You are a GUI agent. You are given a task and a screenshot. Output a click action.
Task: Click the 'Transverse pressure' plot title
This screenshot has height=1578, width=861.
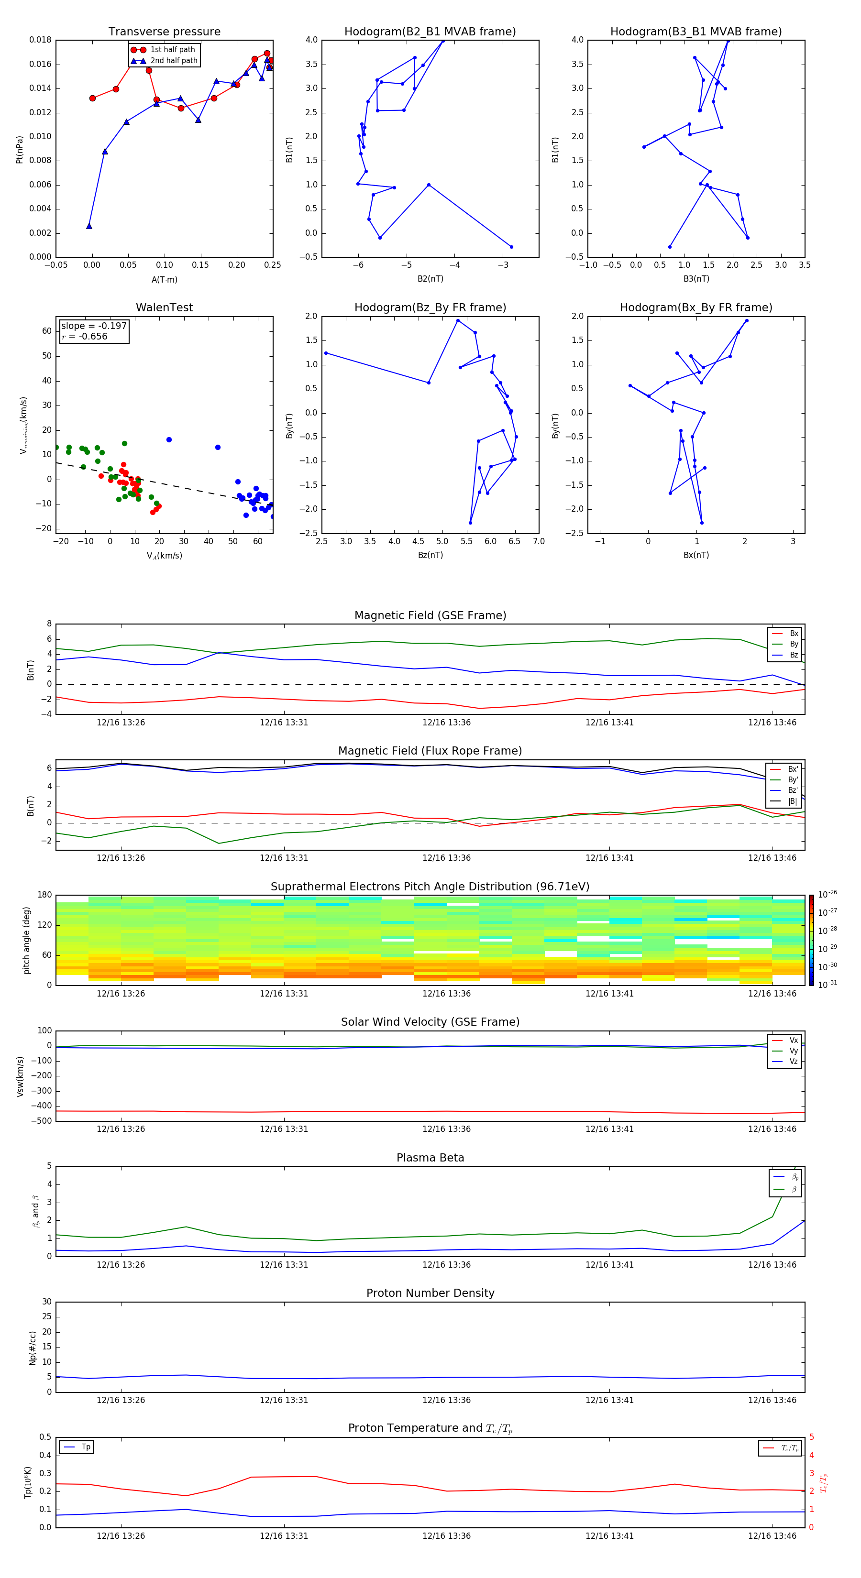[164, 31]
